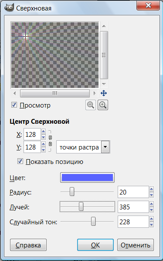
Task: Click preview scroll left arrow
Action: tap(15, 93)
